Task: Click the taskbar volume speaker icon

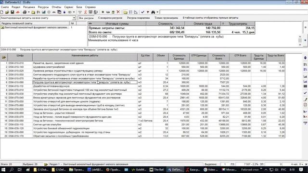Action: coord(277,170)
